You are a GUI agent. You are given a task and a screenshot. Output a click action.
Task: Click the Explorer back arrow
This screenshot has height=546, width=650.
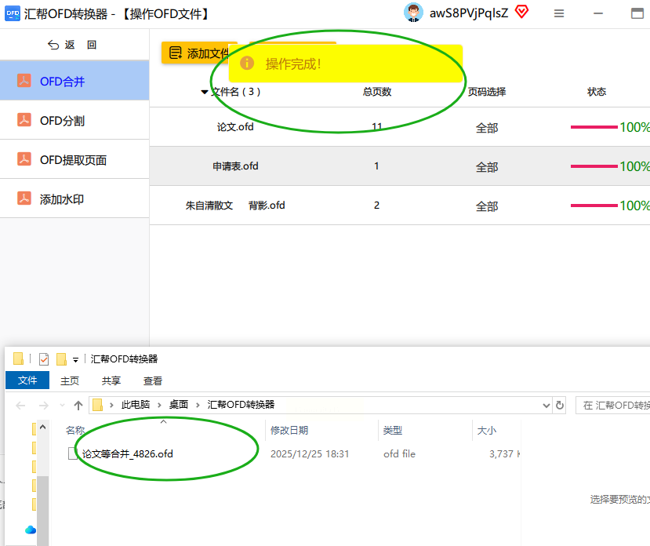coord(20,406)
